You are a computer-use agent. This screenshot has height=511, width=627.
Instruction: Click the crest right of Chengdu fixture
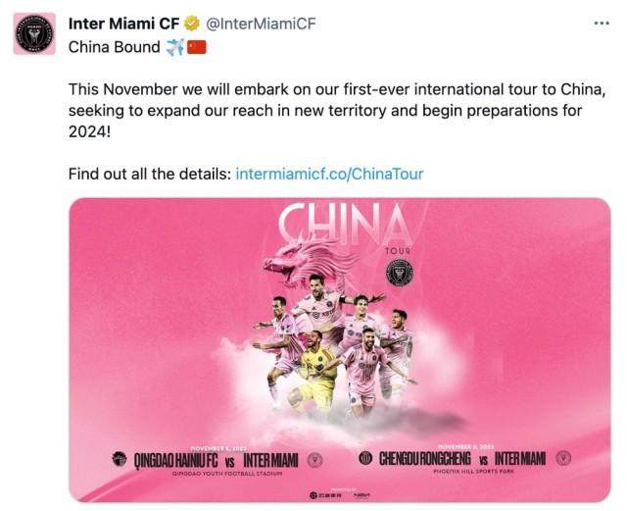pyautogui.click(x=562, y=458)
